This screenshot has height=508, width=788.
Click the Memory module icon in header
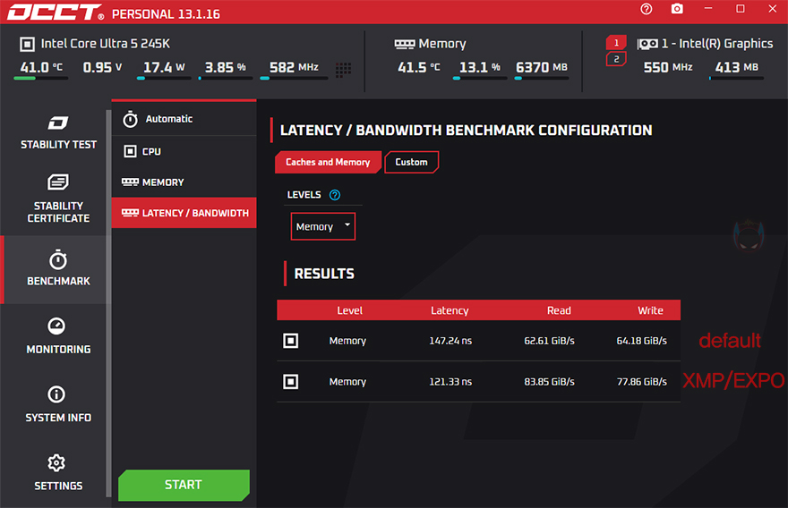click(405, 44)
